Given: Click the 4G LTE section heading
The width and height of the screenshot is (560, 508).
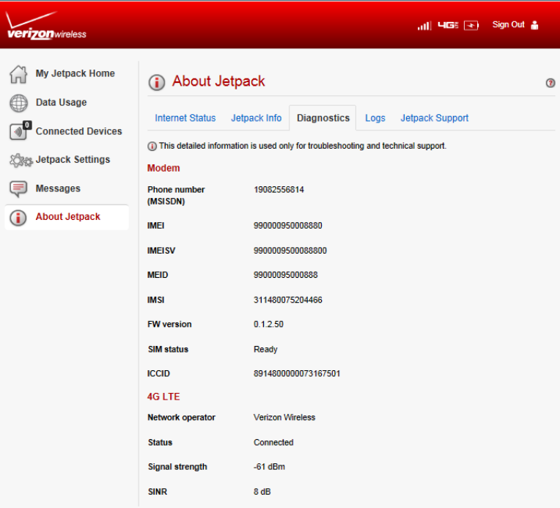Looking at the screenshot, I should [x=163, y=397].
